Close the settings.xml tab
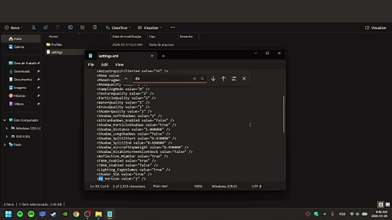The image size is (392, 220). pyautogui.click(x=152, y=56)
